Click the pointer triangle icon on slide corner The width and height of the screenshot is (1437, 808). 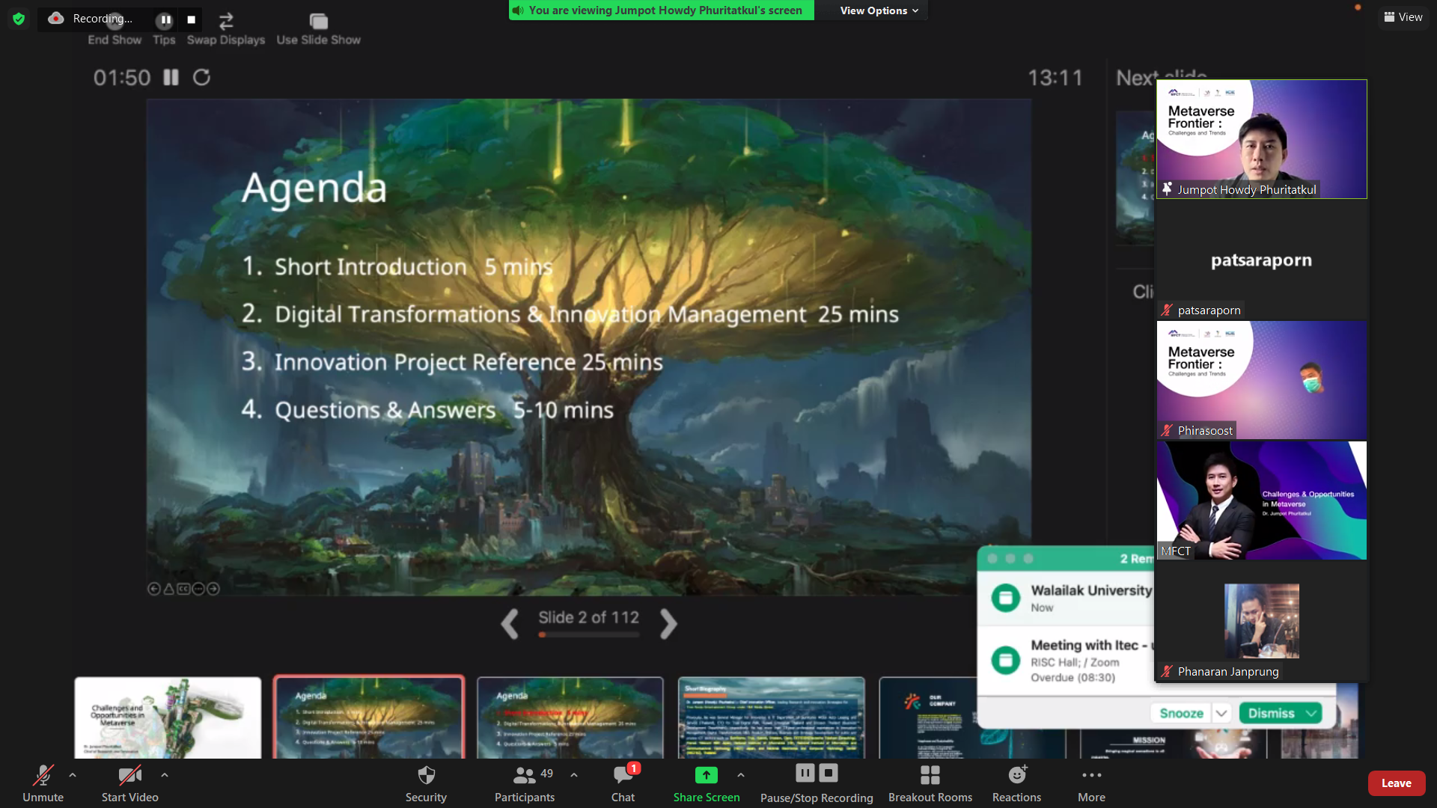pyautogui.click(x=168, y=589)
